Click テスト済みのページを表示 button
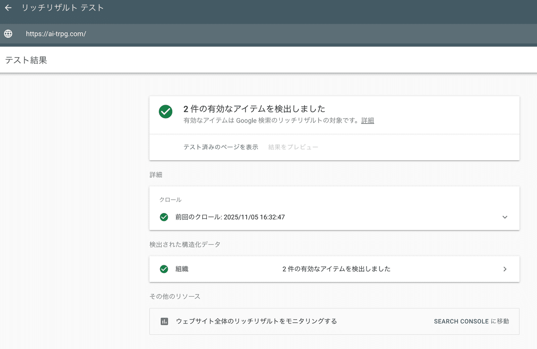This screenshot has width=537, height=349. (x=221, y=147)
